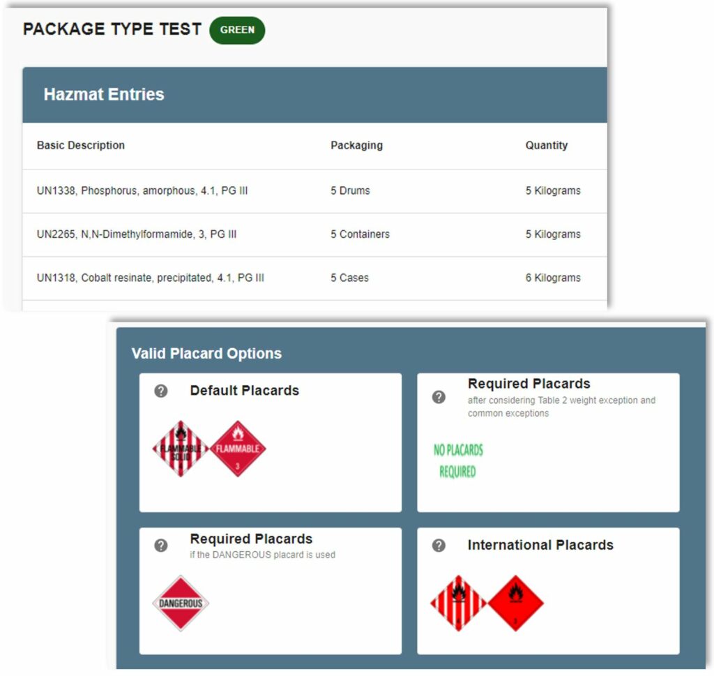Click the PACKAGE TYPE TEST title link
Image resolution: width=714 pixels, height=676 pixels.
click(x=112, y=29)
